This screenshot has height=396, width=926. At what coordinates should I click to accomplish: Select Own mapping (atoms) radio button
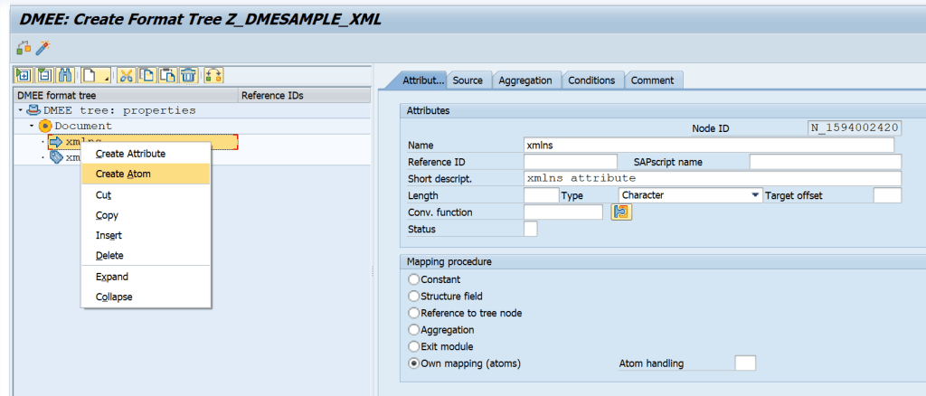click(414, 363)
